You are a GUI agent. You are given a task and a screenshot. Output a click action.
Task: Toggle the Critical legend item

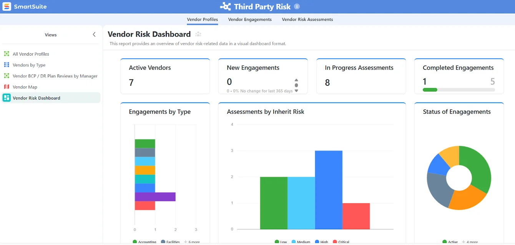point(341,242)
